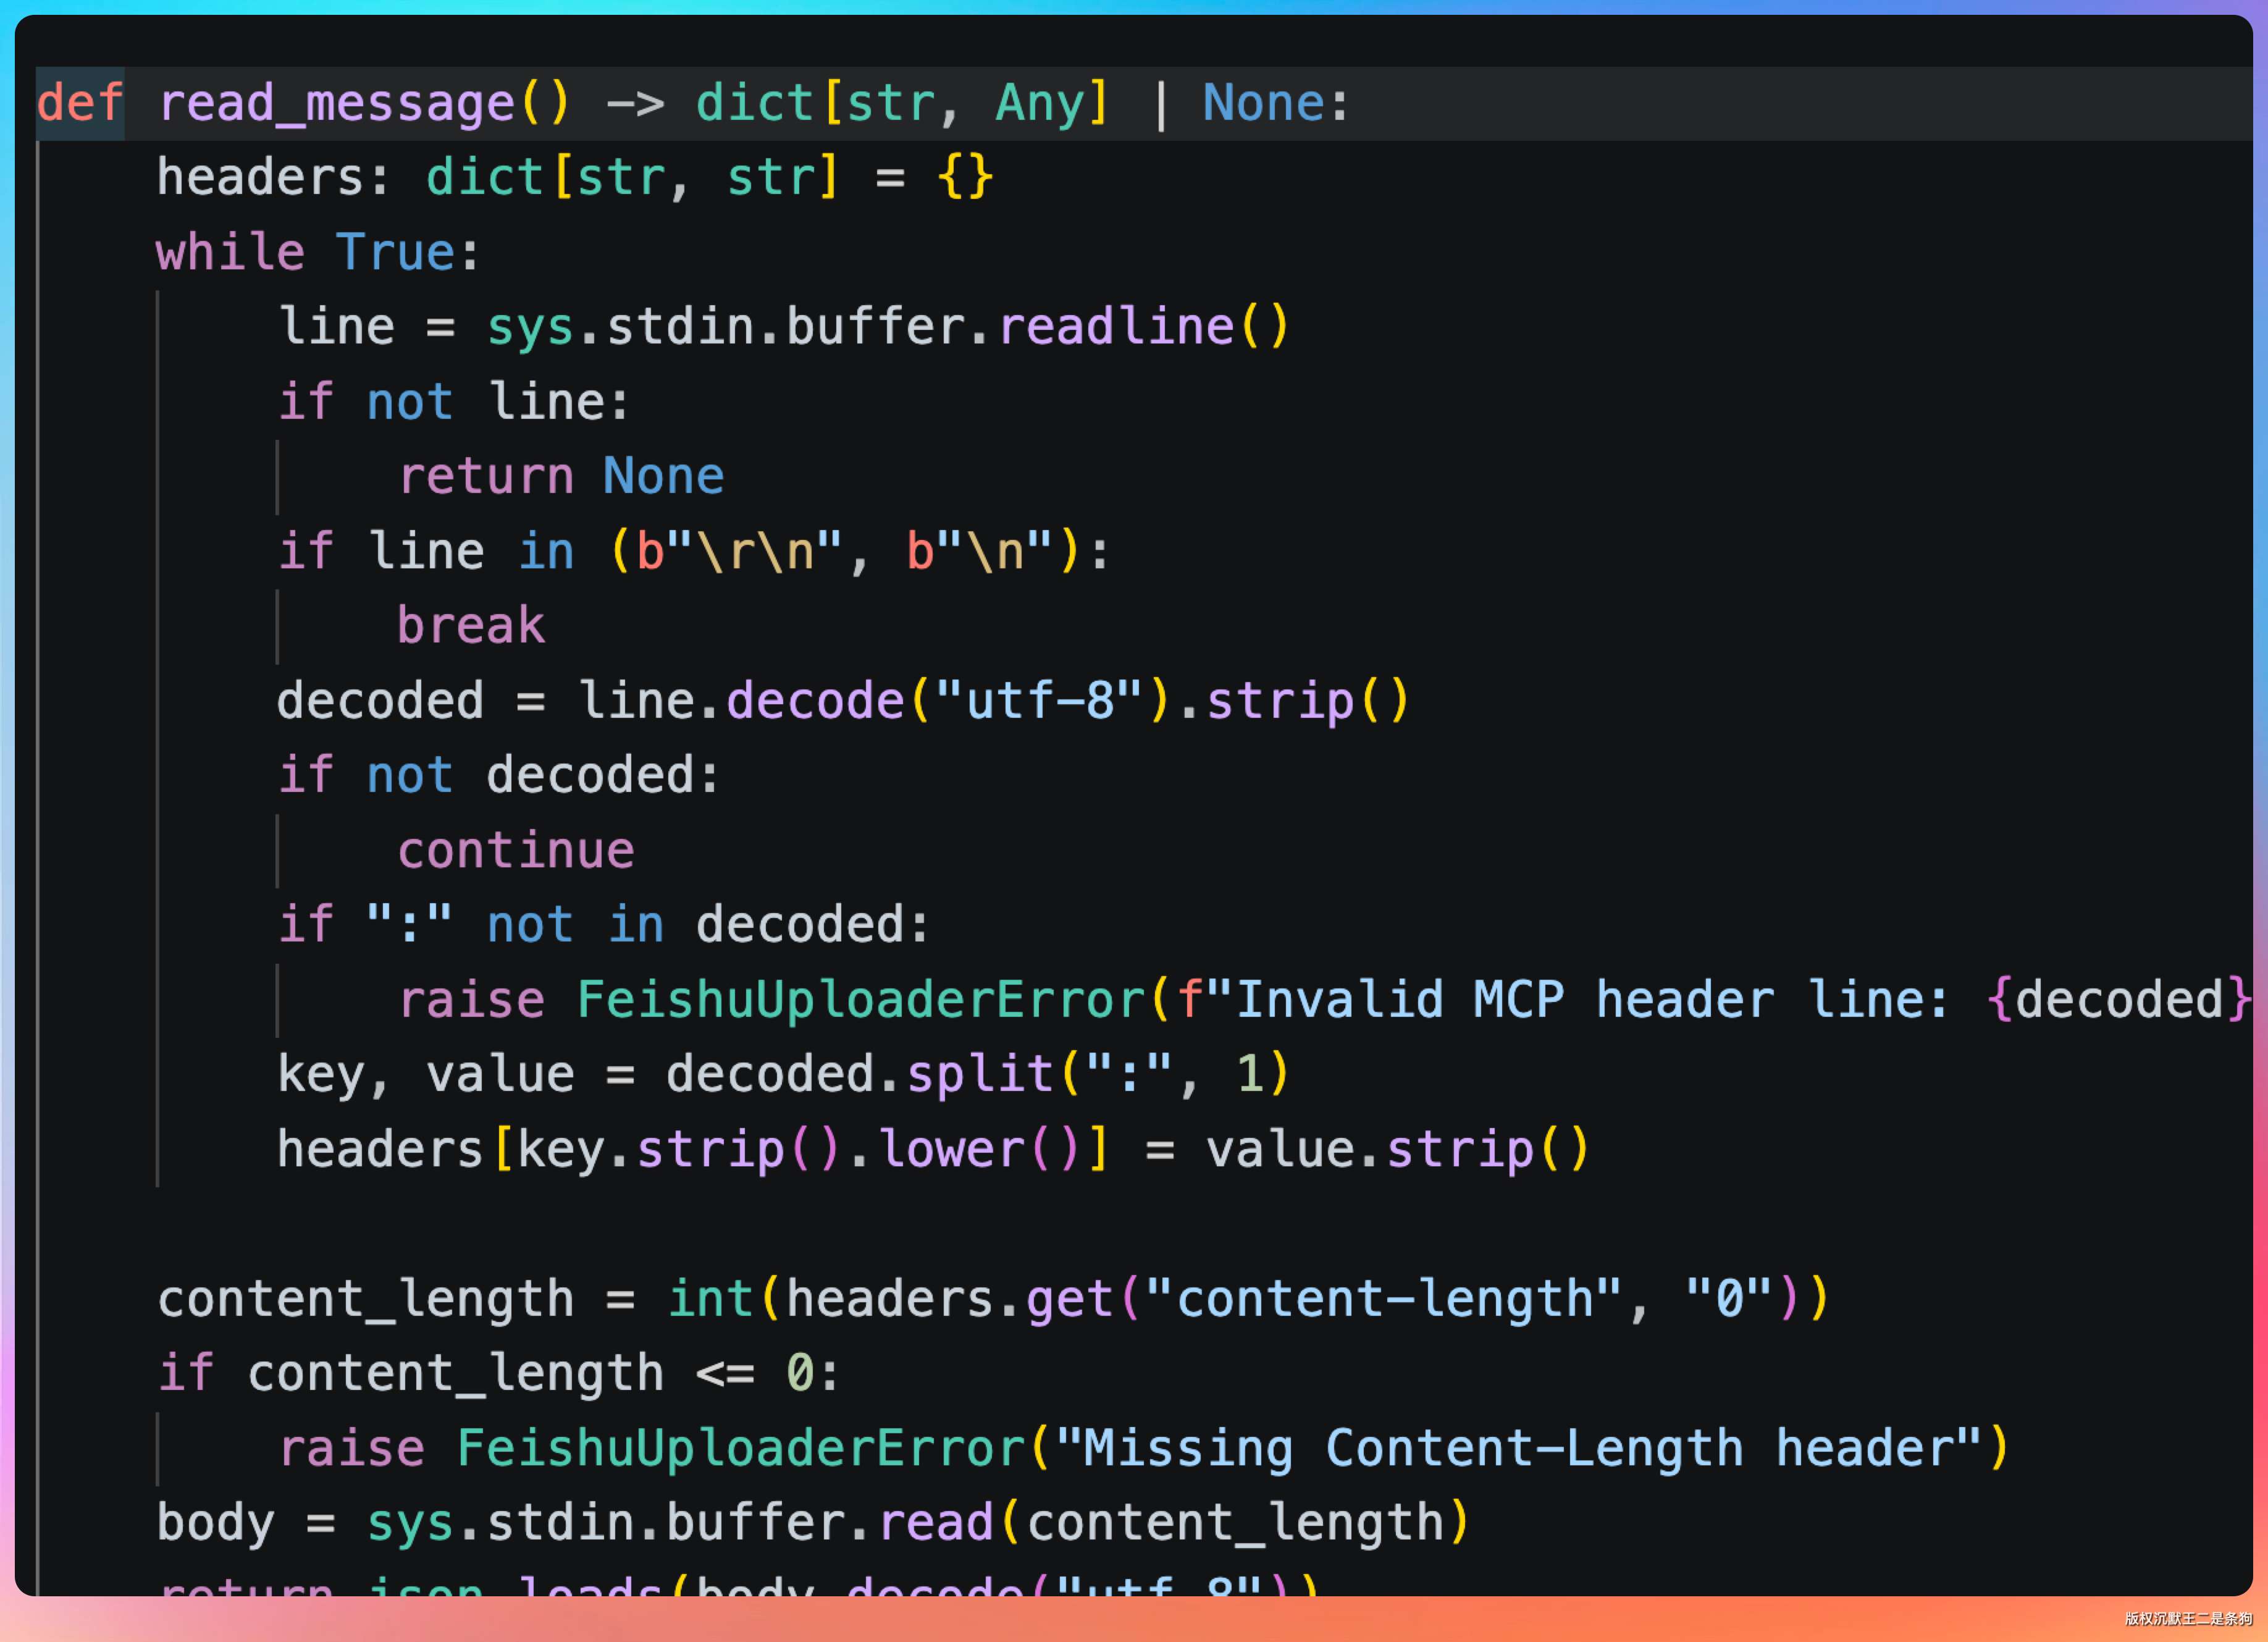Click the split method call

(x=980, y=1075)
